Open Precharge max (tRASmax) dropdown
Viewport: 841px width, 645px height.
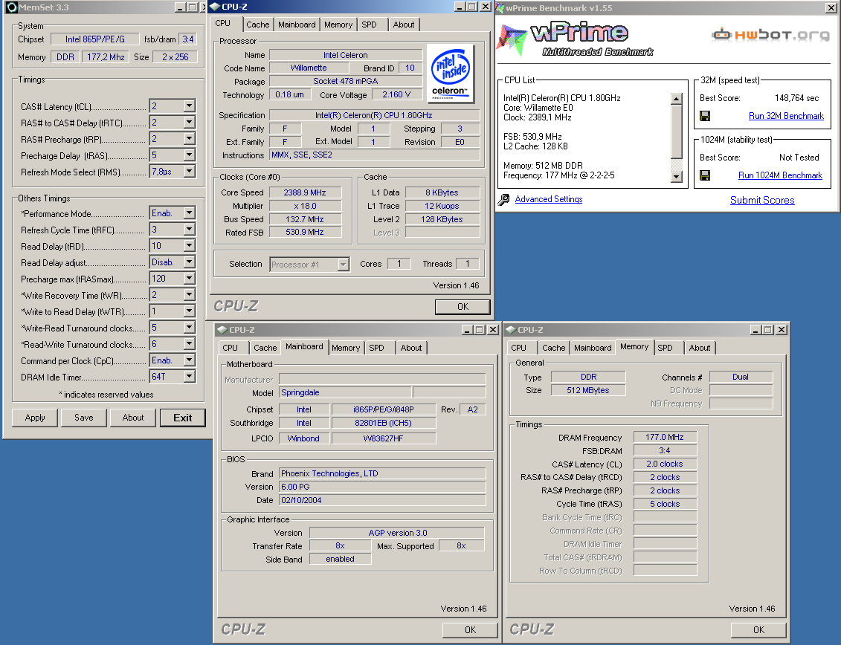[x=189, y=278]
